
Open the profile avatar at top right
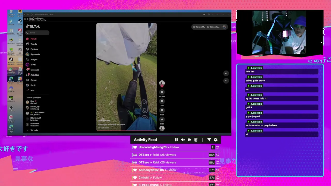point(224,27)
